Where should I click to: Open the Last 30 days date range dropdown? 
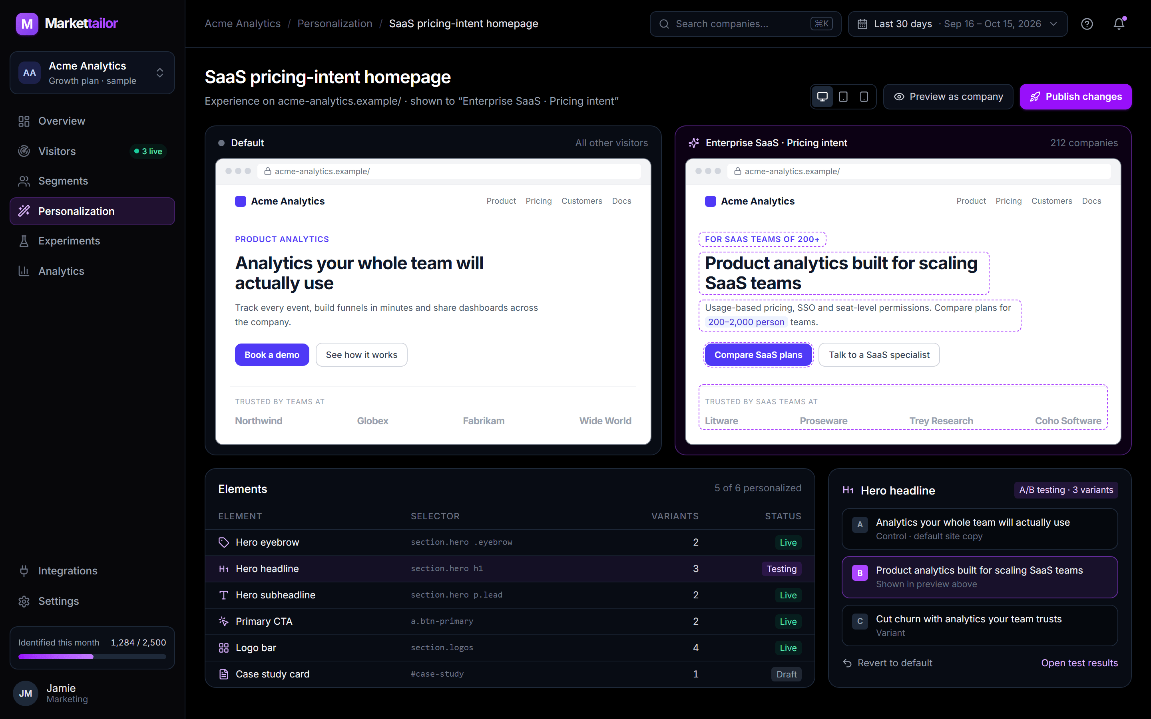click(958, 24)
